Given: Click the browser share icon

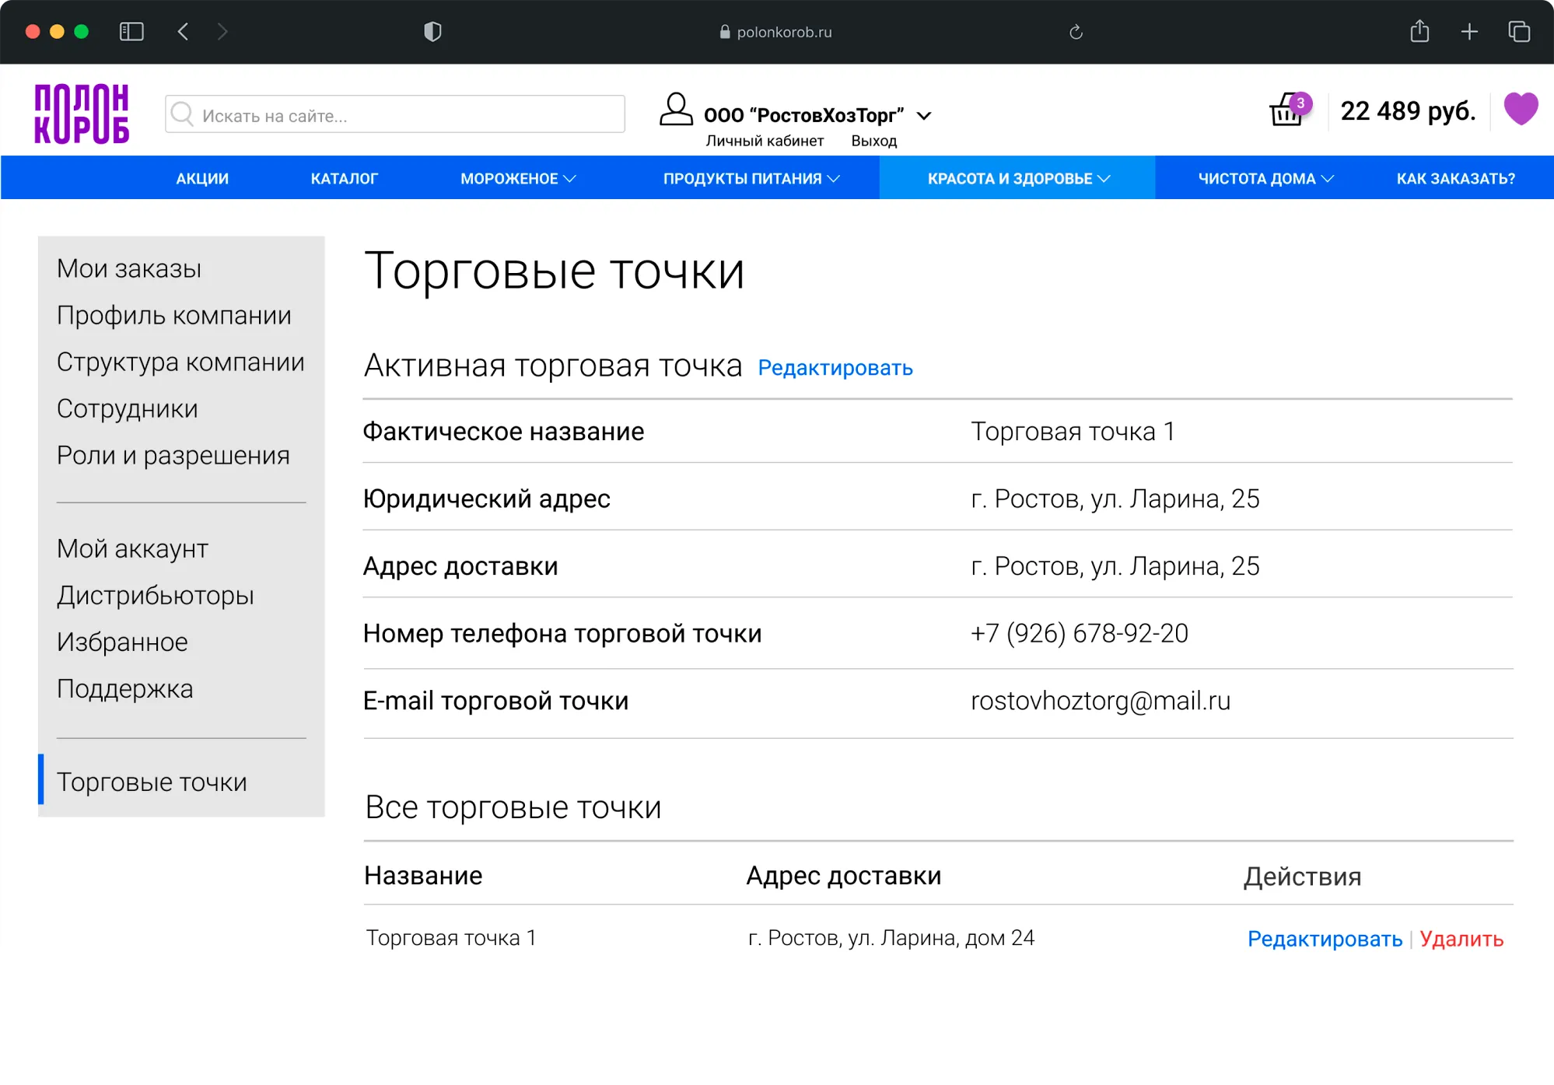Looking at the screenshot, I should pos(1419,32).
